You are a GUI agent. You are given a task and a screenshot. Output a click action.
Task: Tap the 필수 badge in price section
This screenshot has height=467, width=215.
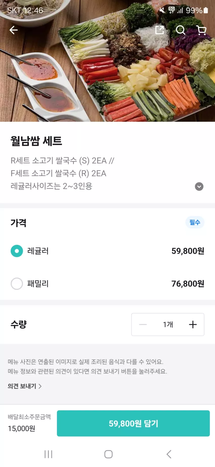[x=195, y=222]
